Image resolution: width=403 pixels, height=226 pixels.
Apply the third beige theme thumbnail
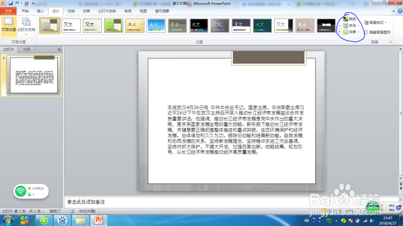pyautogui.click(x=92, y=26)
